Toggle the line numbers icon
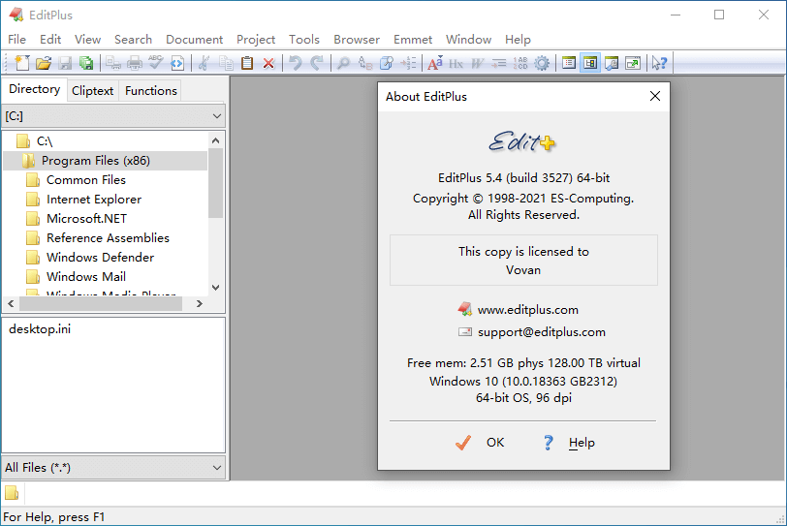 519,63
